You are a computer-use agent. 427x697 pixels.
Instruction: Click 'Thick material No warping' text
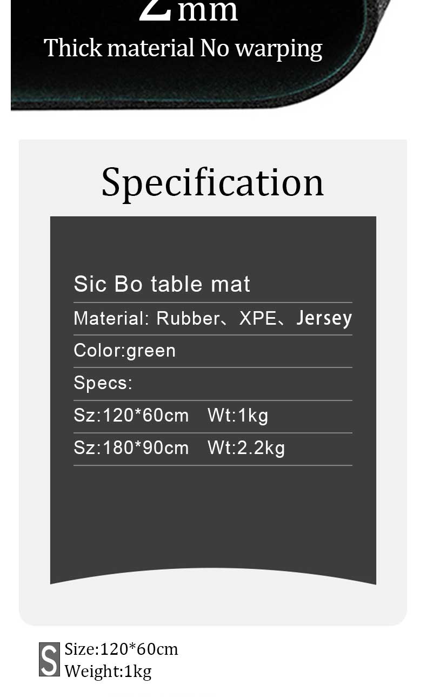click(183, 48)
